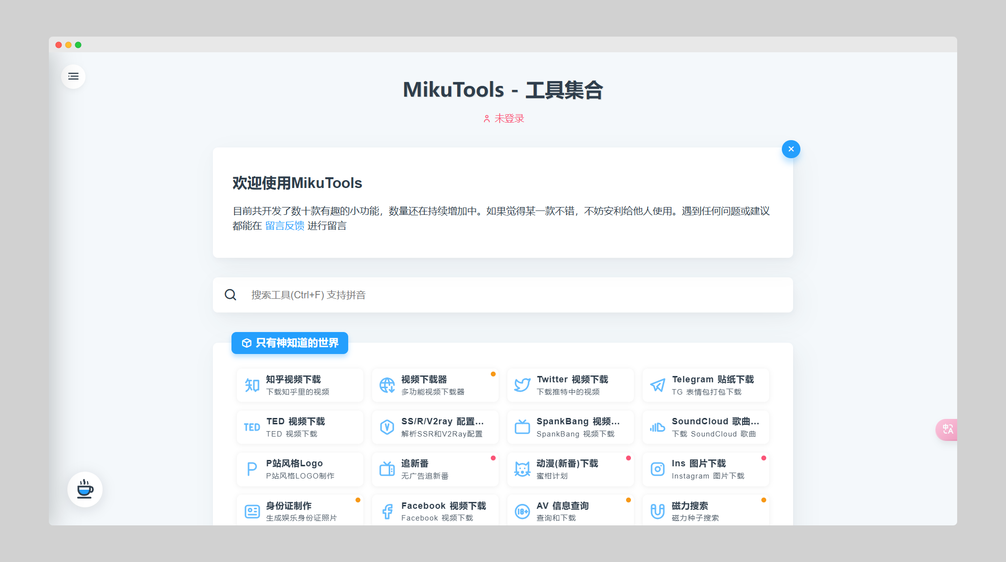
Task: Click the Facebook f icon
Action: 387,511
